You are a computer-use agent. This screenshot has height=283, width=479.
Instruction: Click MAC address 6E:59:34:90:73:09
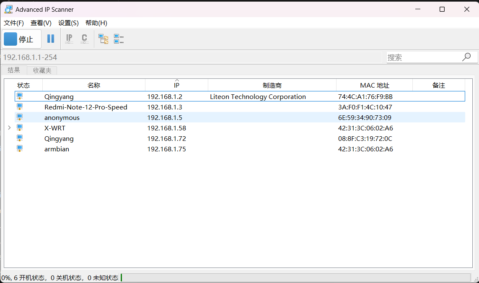click(365, 118)
